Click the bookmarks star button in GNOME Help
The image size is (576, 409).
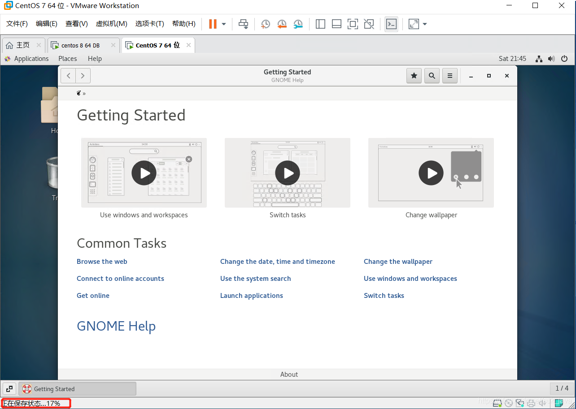(414, 76)
